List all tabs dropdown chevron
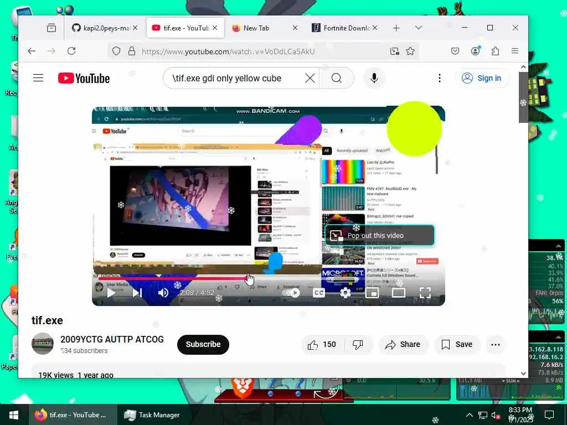This screenshot has width=567, height=425. coord(419,28)
